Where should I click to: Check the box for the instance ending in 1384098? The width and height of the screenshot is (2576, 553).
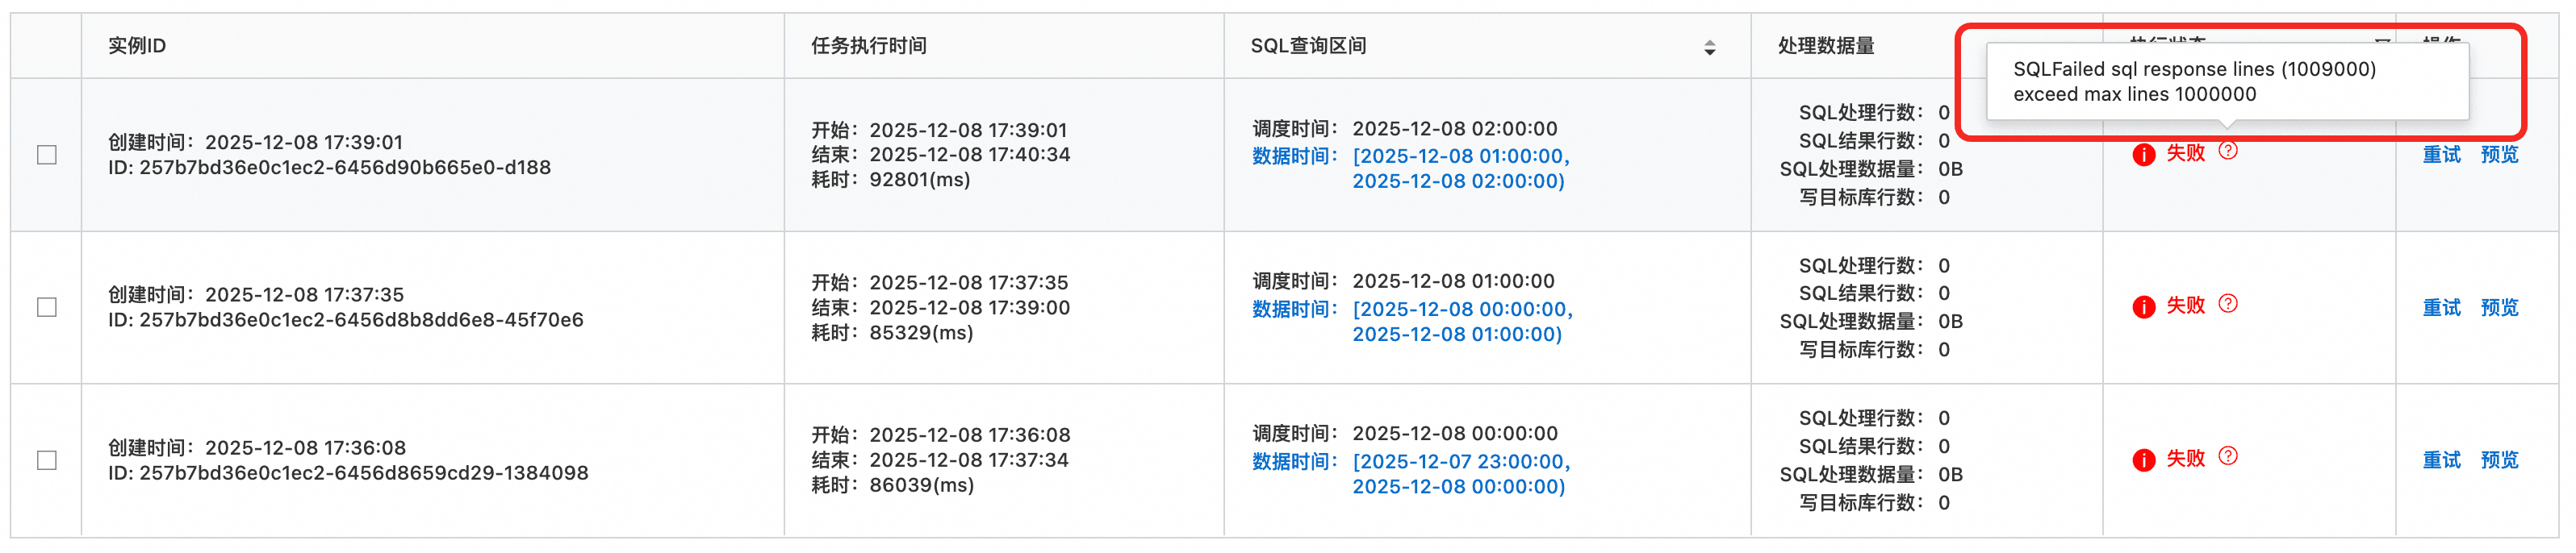tap(47, 460)
